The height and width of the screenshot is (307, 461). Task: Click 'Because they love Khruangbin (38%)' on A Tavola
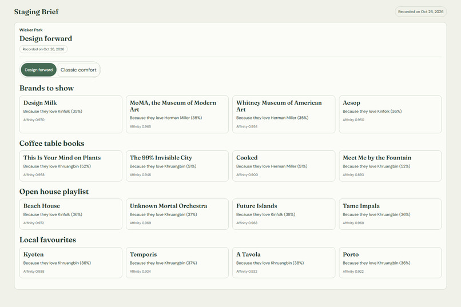point(270,263)
